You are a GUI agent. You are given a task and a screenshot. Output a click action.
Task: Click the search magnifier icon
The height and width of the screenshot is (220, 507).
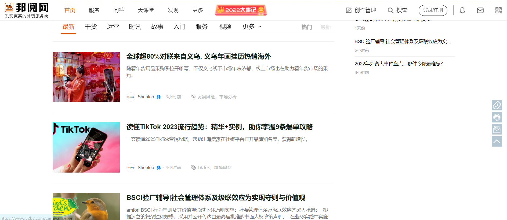click(390, 10)
